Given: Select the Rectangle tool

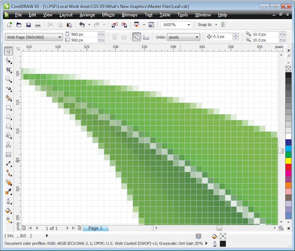Looking at the screenshot, I should coord(8,107).
